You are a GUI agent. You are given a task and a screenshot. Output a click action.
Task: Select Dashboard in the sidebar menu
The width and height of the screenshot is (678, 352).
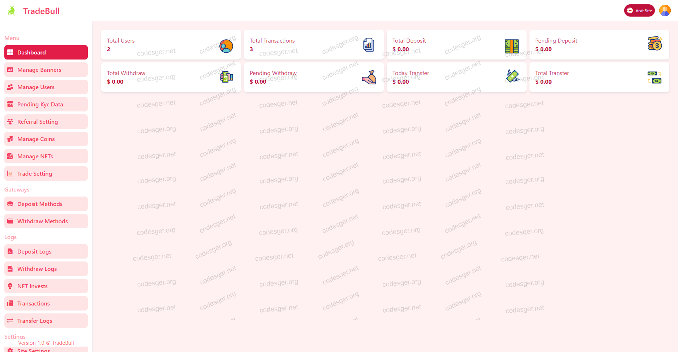click(46, 52)
